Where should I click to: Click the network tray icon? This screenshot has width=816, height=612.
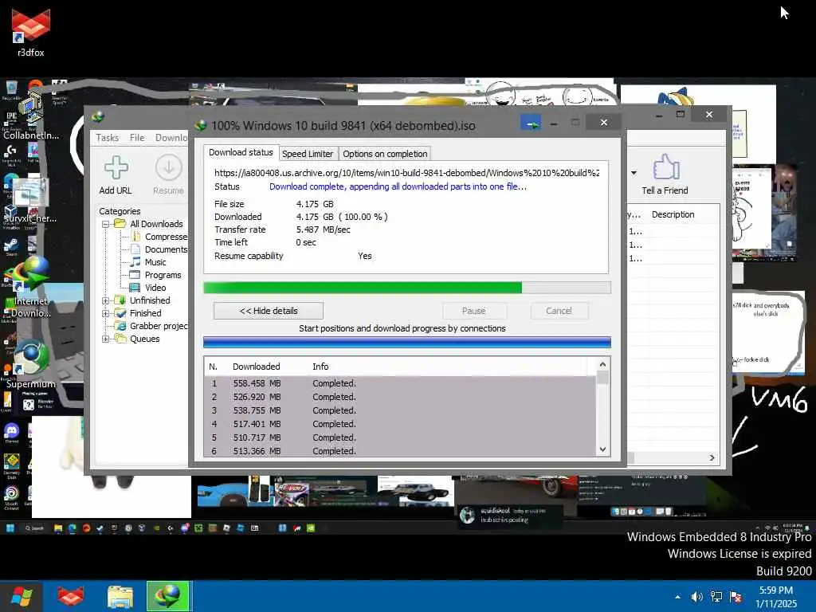[716, 597]
